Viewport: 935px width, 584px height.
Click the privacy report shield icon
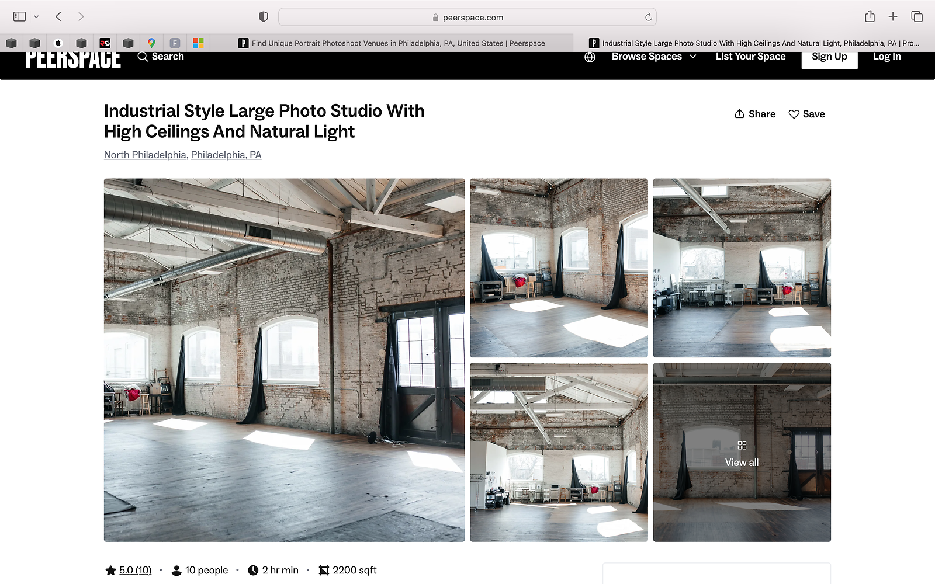(x=264, y=17)
